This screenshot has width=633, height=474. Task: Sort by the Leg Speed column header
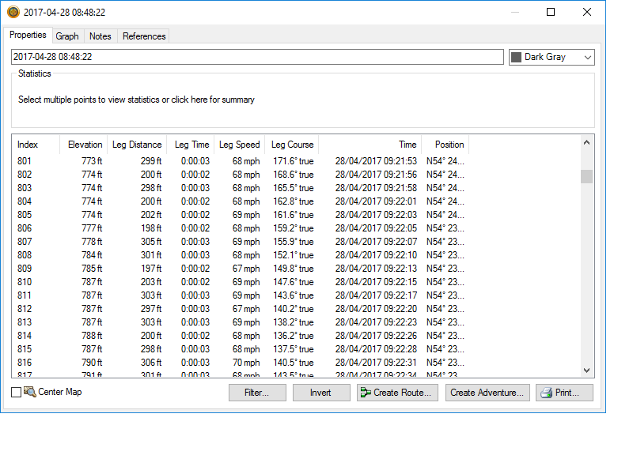click(240, 145)
